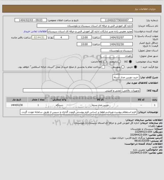Click the remaining time 02:44:51 field
The image size is (164, 180).
pyautogui.click(x=39, y=37)
